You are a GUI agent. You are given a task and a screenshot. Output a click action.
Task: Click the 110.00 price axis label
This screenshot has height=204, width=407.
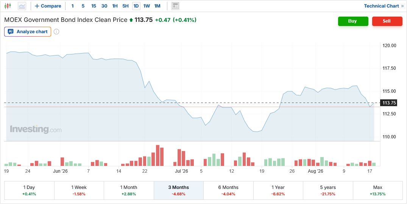coord(389,137)
